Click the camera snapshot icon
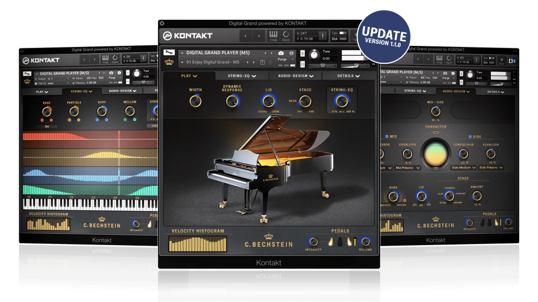The height and width of the screenshot is (302, 538). point(281,53)
